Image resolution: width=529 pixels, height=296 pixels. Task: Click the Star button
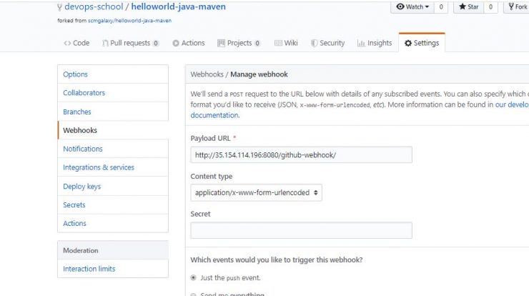[x=469, y=6]
